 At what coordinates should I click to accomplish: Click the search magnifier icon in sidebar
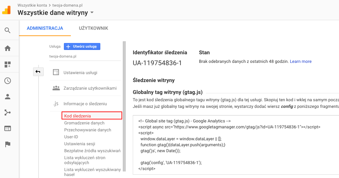pos(8,30)
